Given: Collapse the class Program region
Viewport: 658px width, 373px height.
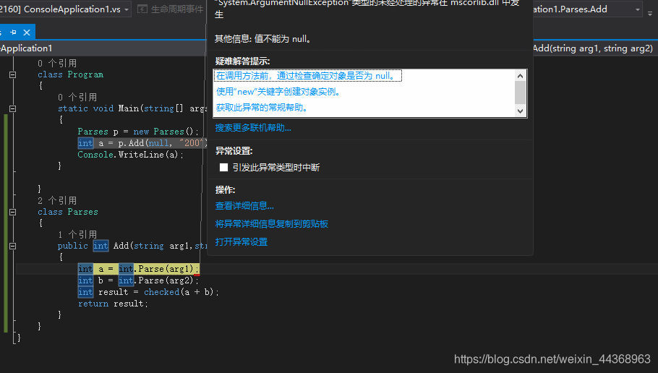Looking at the screenshot, I should (x=13, y=74).
